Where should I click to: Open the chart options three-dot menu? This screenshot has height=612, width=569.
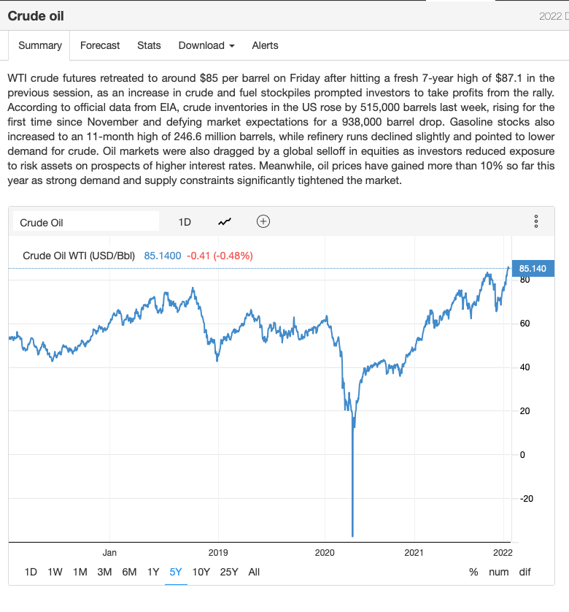click(536, 221)
